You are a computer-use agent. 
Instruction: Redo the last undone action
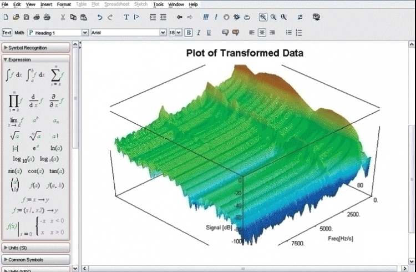tap(110, 17)
